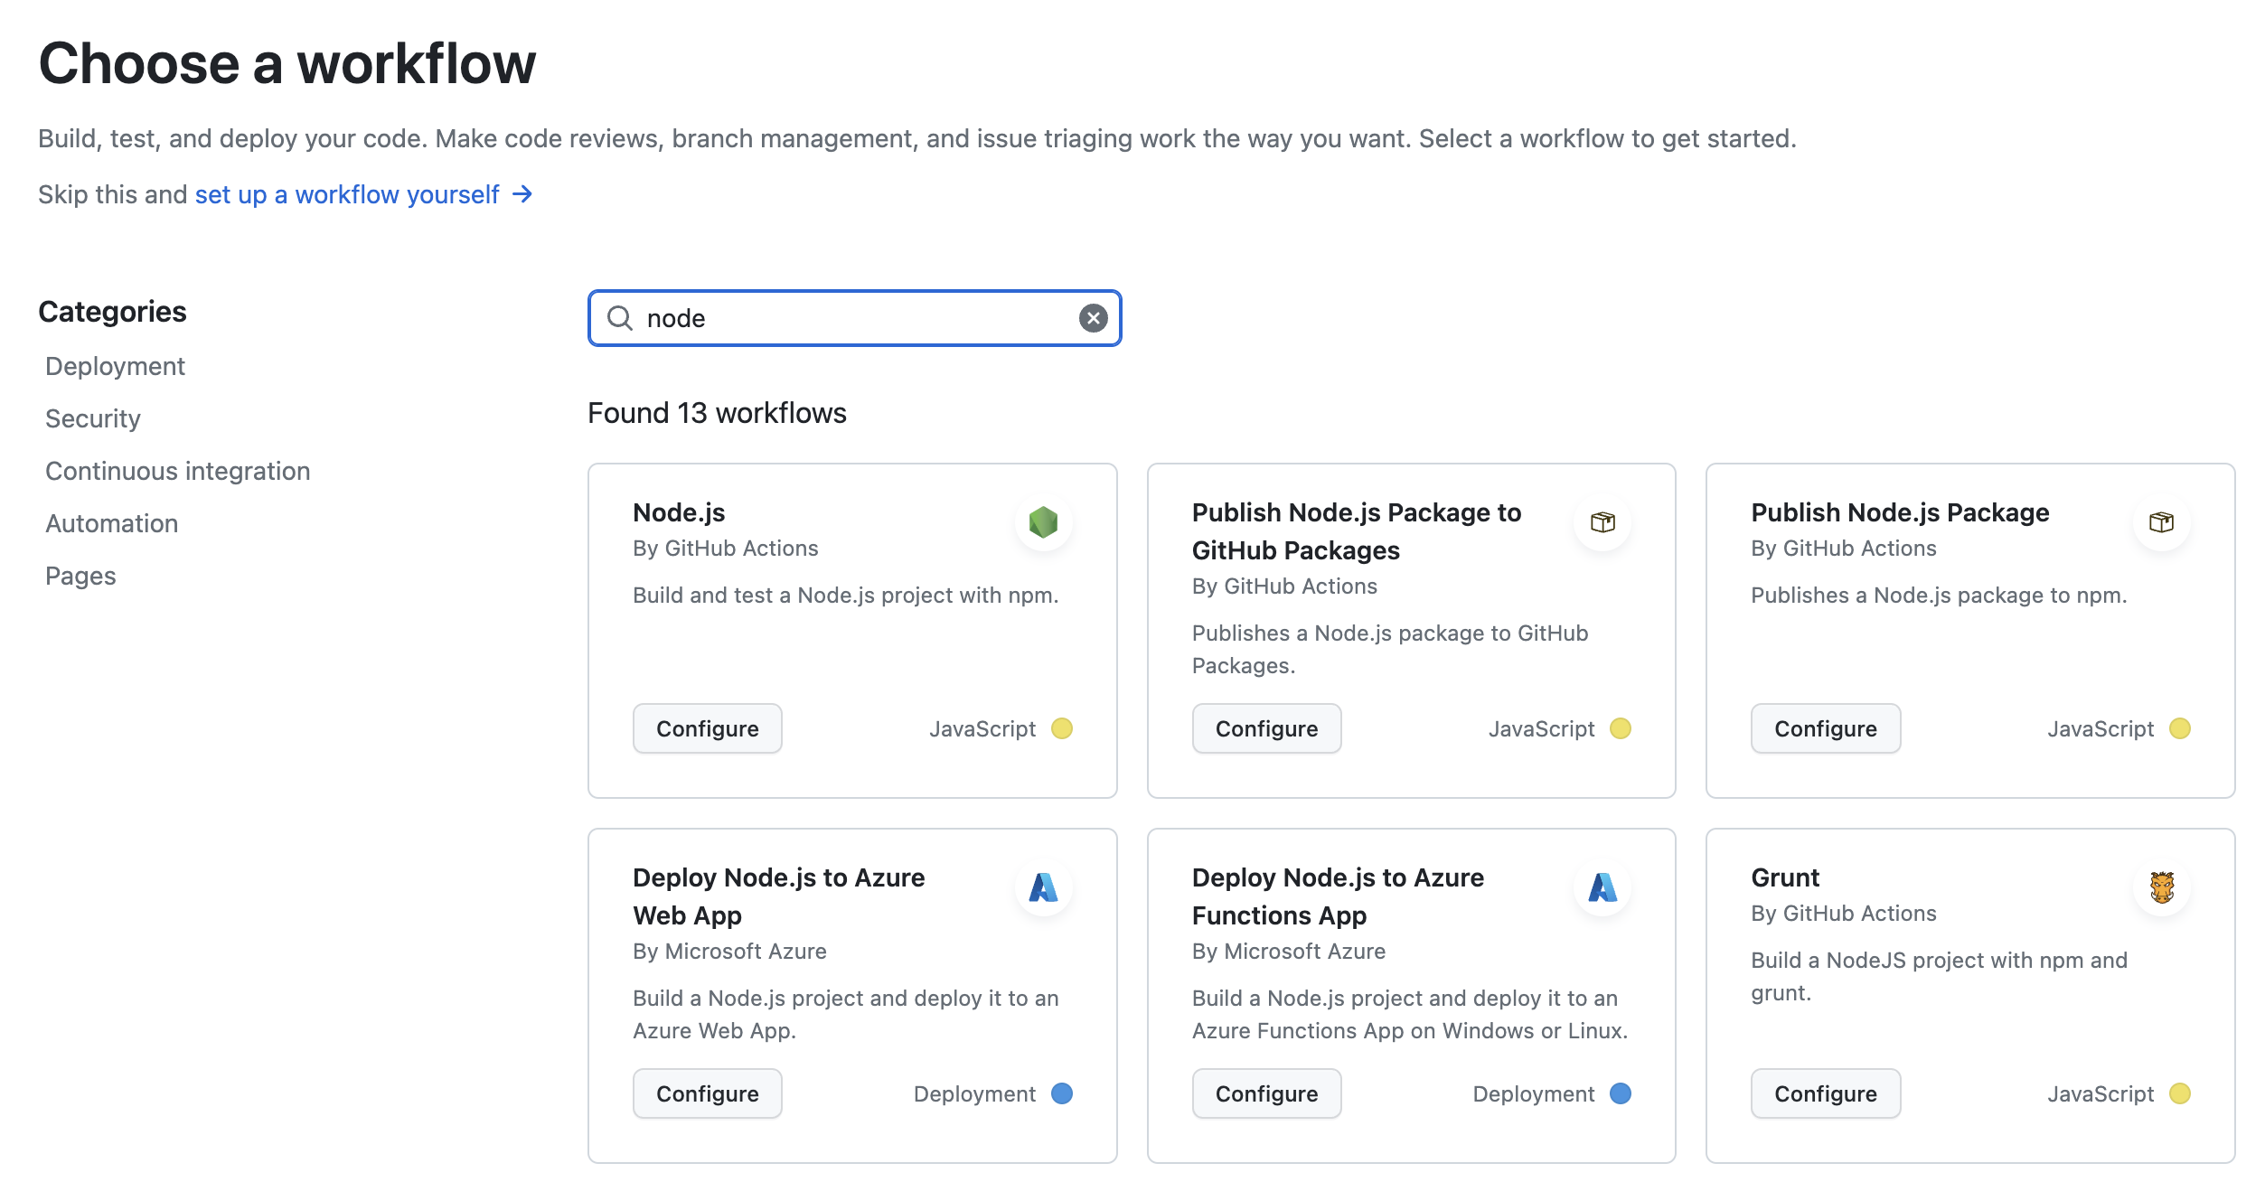
Task: Click the Categories heading
Action: (x=112, y=312)
